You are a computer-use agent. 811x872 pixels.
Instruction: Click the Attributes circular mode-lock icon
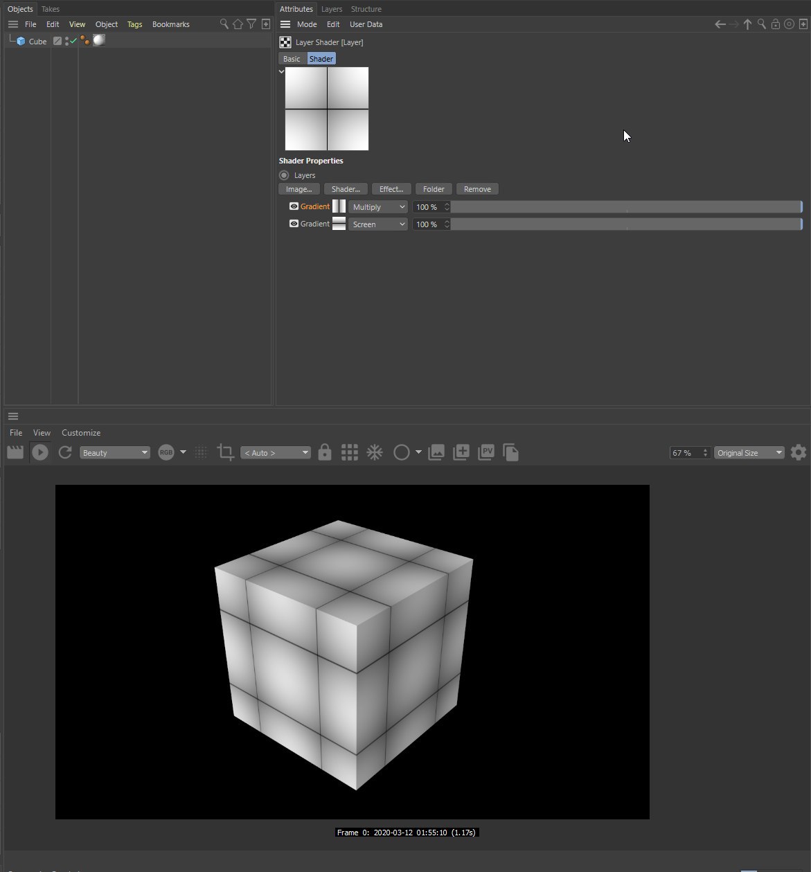pyautogui.click(x=789, y=24)
